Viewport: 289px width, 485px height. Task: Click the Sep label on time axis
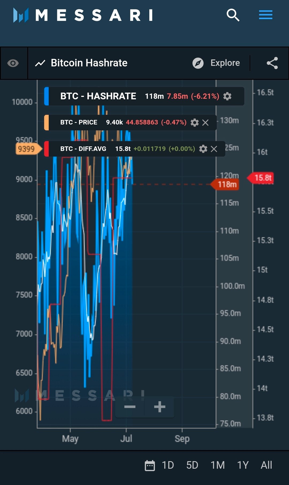[182, 439]
